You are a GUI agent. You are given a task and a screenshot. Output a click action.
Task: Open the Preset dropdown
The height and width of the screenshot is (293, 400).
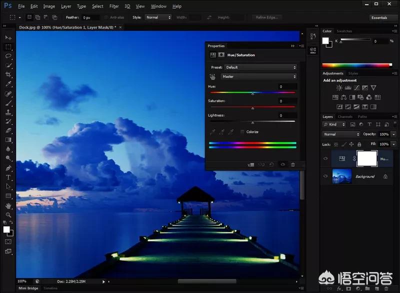[x=260, y=67]
